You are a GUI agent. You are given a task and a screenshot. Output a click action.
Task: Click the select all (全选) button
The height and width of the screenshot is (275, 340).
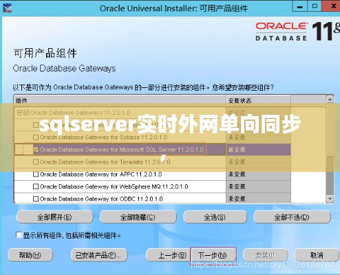(215, 217)
